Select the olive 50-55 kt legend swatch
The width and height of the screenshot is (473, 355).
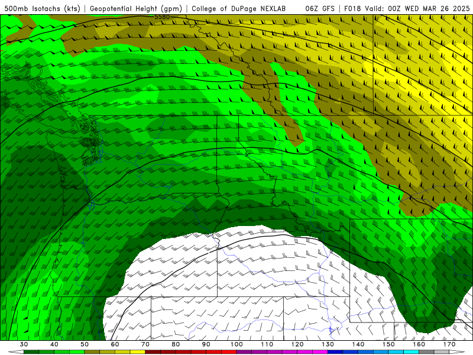pyautogui.click(x=92, y=352)
